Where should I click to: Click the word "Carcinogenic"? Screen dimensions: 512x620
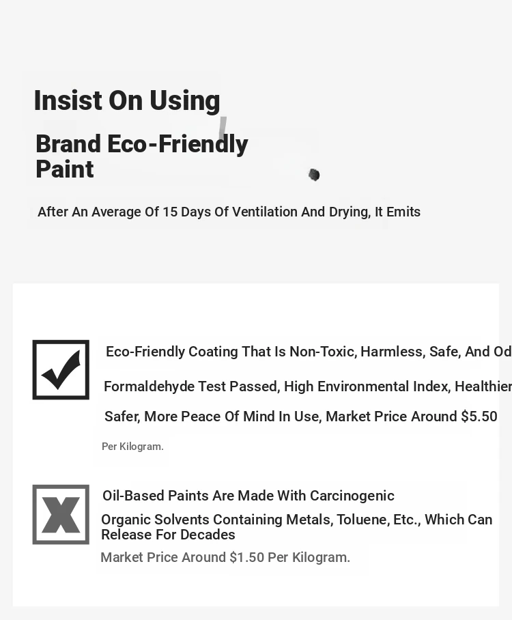coord(352,496)
